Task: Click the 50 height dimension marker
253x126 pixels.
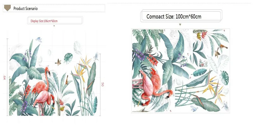Action: [x=102, y=84]
